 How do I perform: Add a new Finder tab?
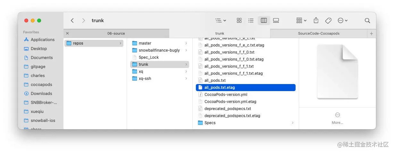[372, 33]
